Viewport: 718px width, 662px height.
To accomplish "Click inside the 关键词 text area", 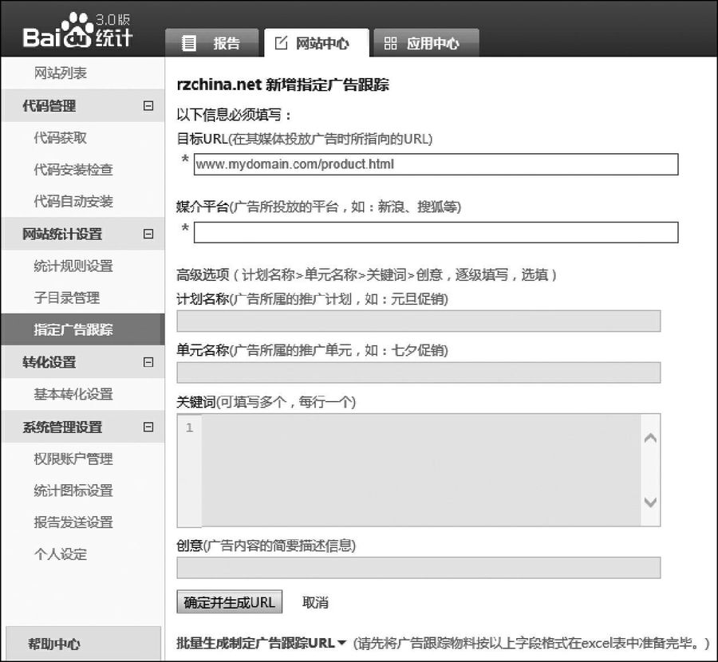I will point(420,470).
